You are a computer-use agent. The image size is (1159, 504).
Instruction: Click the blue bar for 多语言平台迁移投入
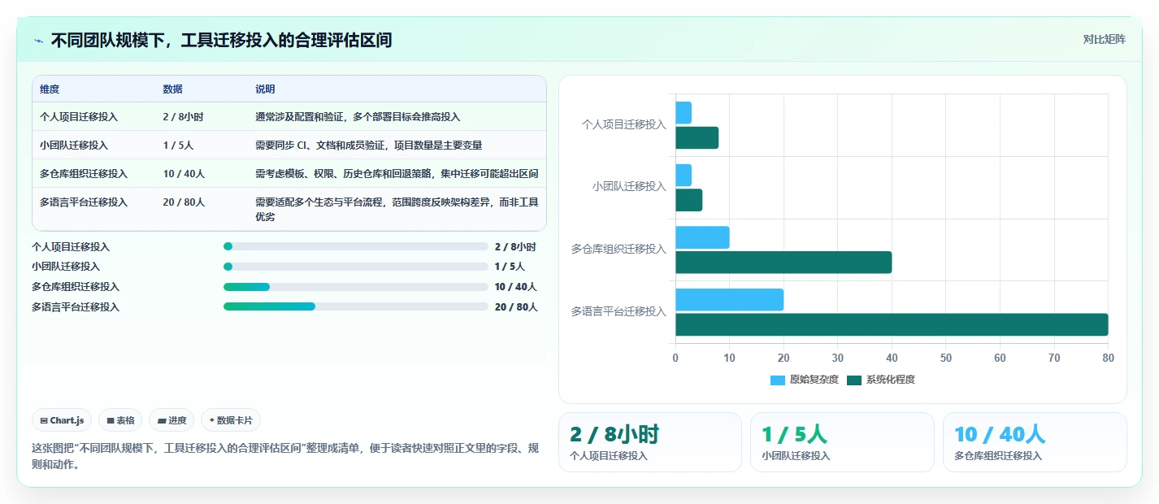tap(729, 299)
